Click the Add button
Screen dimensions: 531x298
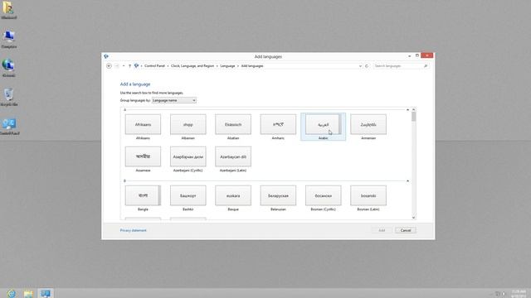coord(382,230)
